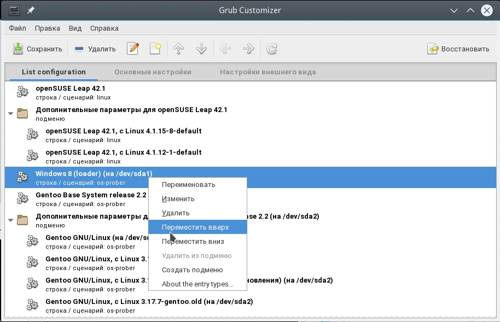Move entry down using toolbar arrow icon

[x=201, y=49]
